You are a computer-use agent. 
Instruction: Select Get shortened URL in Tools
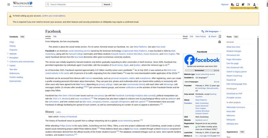click(x=235, y=67)
